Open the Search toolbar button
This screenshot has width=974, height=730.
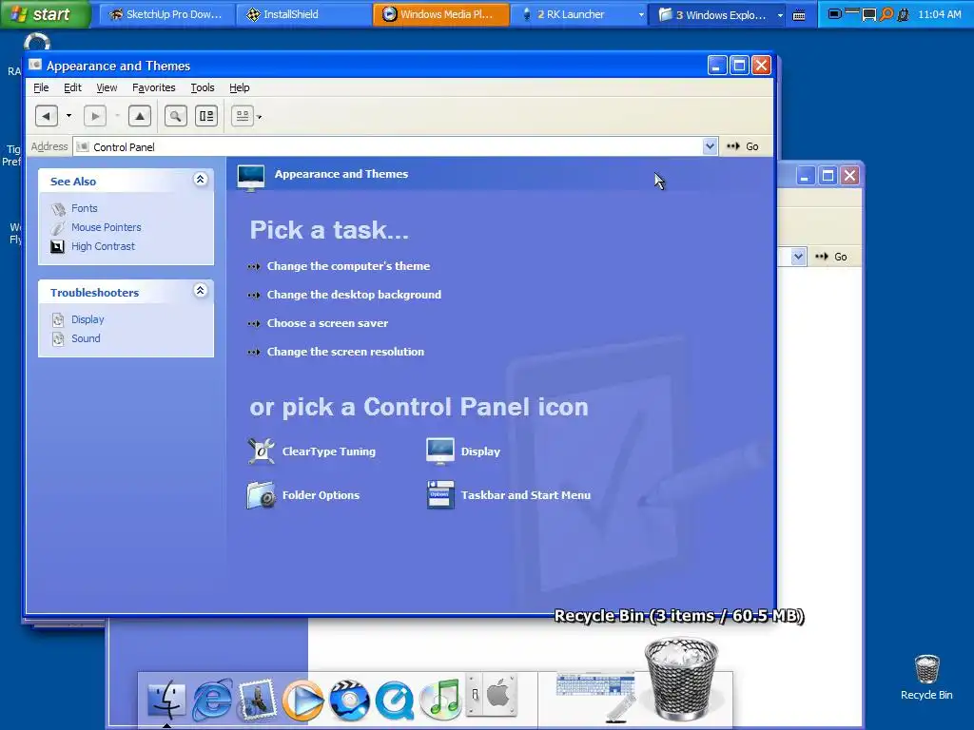coord(176,116)
